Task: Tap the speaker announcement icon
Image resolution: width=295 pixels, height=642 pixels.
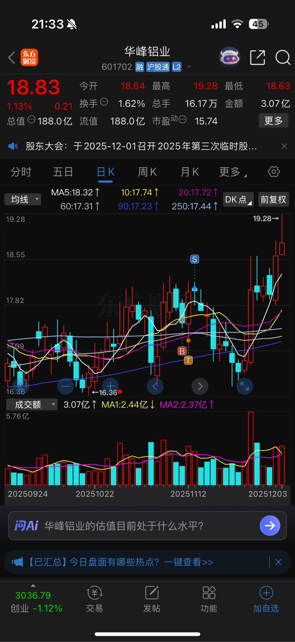Action: (13, 146)
